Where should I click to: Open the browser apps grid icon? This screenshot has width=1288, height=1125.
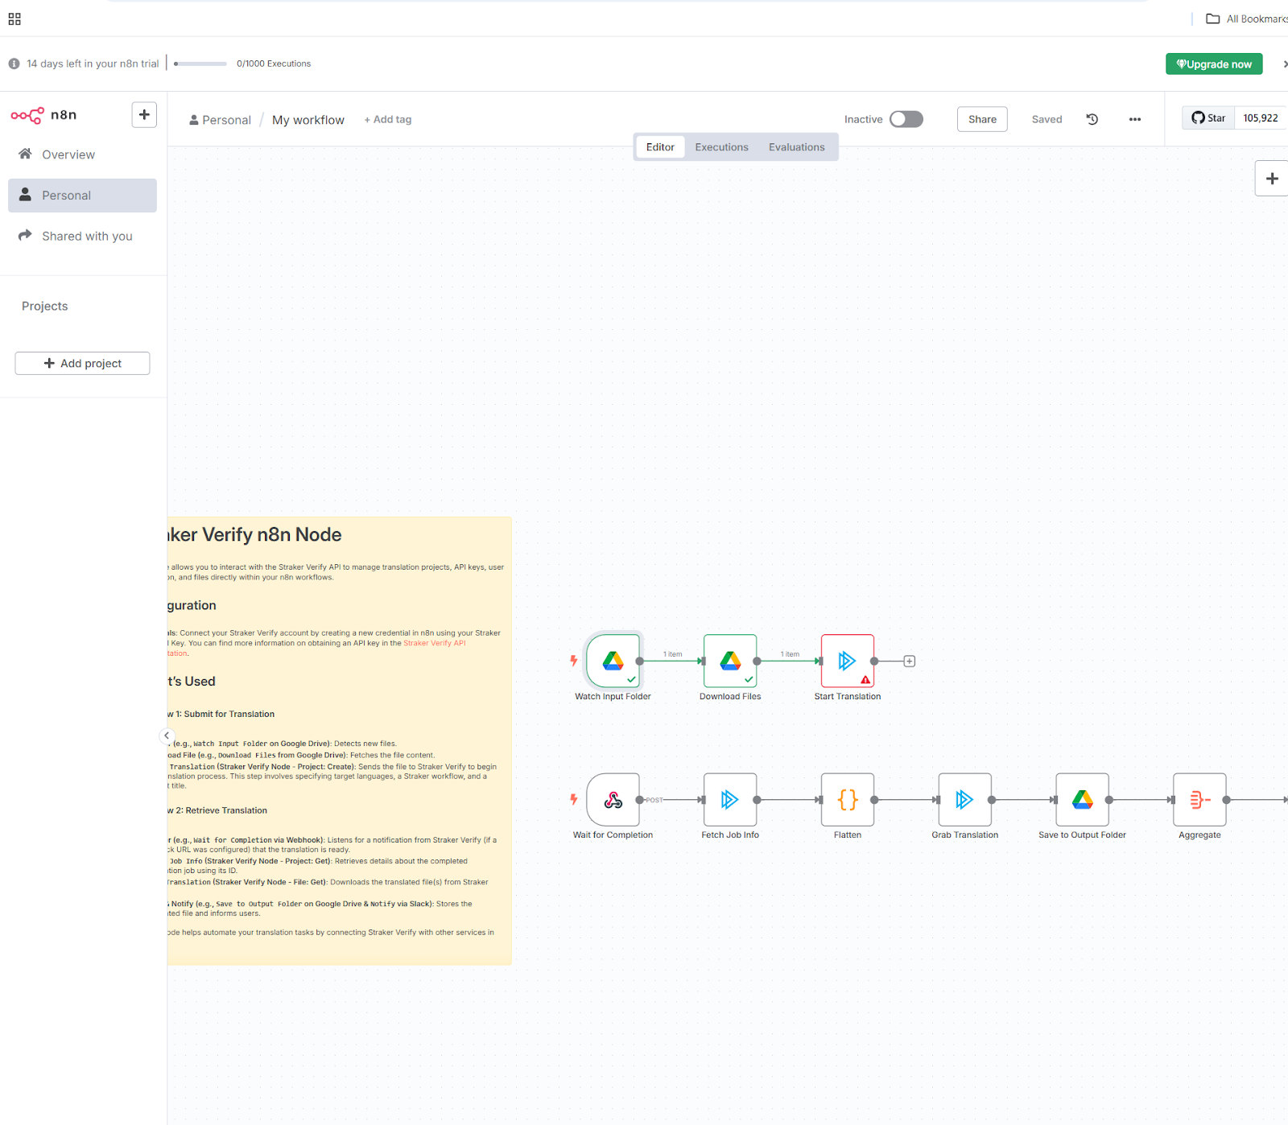click(14, 19)
